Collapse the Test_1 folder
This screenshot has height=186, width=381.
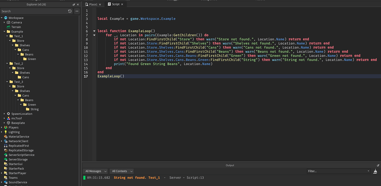pos(7,36)
